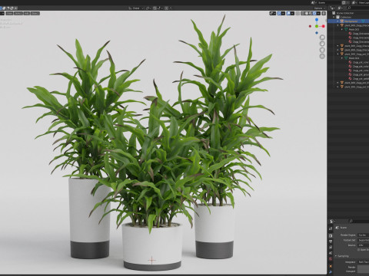Open the Render Engine dropdown
This screenshot has width=369, height=276.
coord(363,235)
